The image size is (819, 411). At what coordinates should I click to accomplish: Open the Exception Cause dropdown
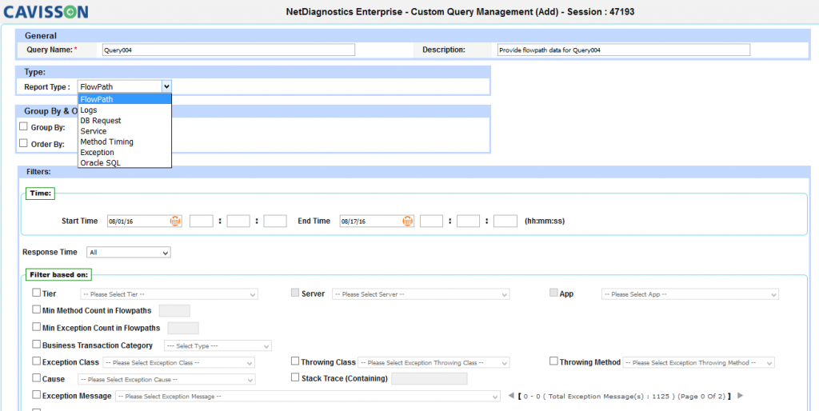pyautogui.click(x=166, y=379)
